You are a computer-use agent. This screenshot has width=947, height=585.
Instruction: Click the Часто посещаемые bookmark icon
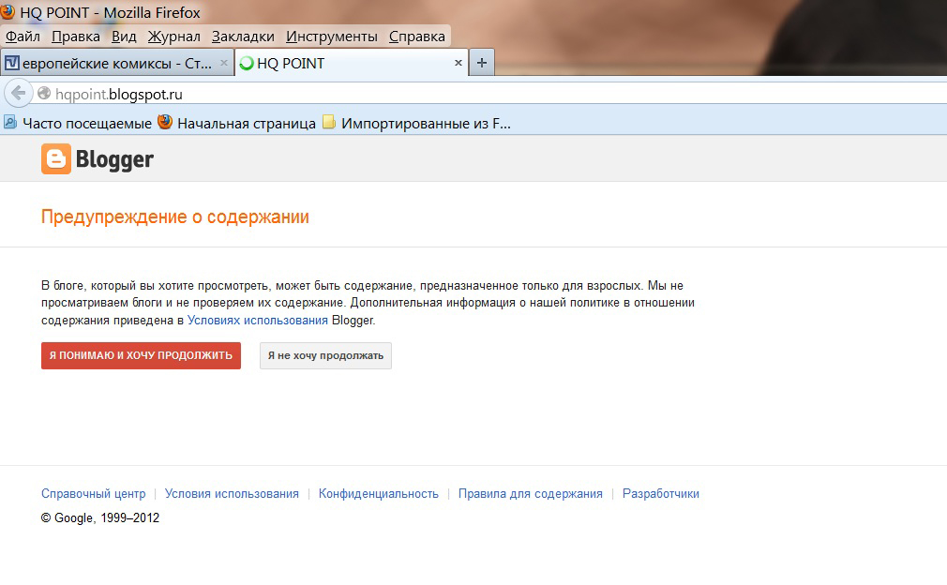[10, 123]
